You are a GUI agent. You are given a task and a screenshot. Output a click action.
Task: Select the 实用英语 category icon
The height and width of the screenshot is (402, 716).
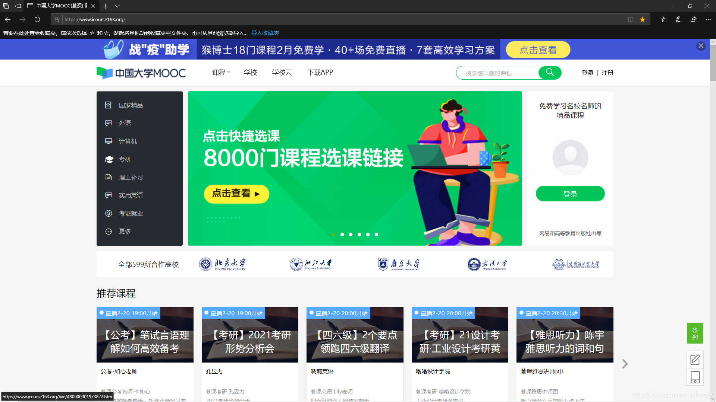tap(108, 195)
